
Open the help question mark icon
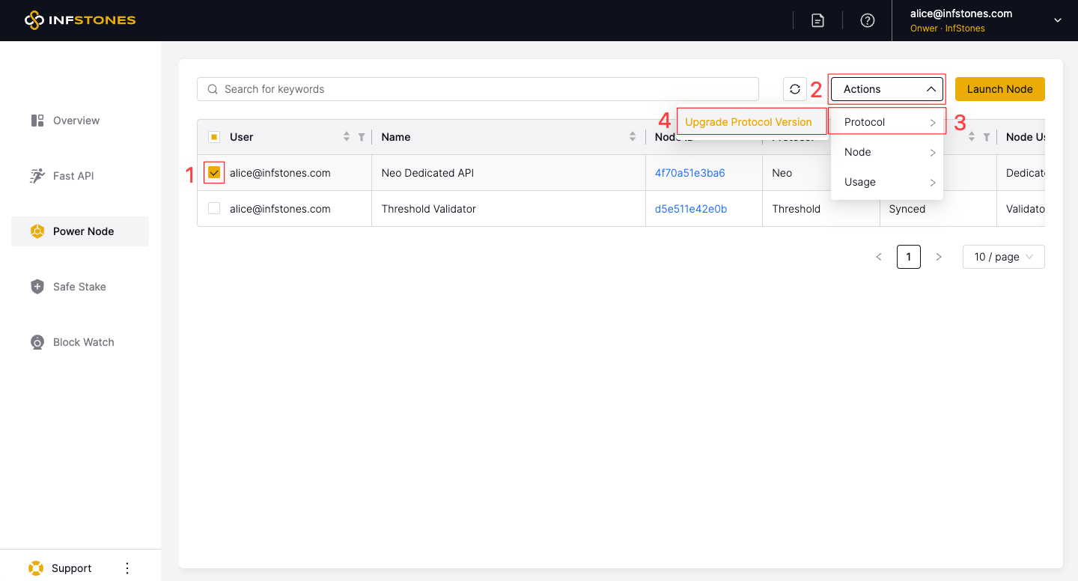click(x=868, y=21)
